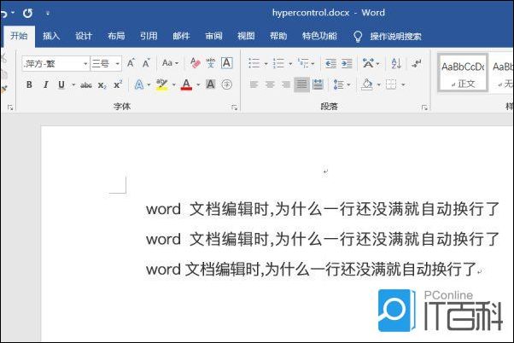
Task: Open text effects button
Action: (139, 84)
